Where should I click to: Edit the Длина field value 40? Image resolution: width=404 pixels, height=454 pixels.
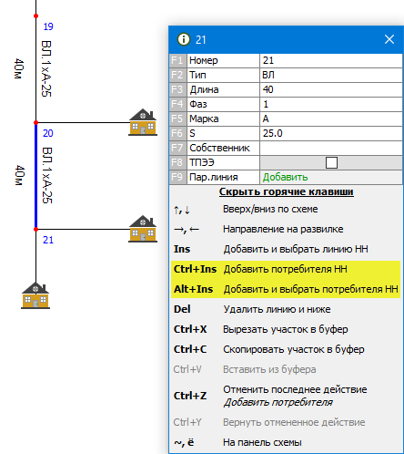point(331,89)
